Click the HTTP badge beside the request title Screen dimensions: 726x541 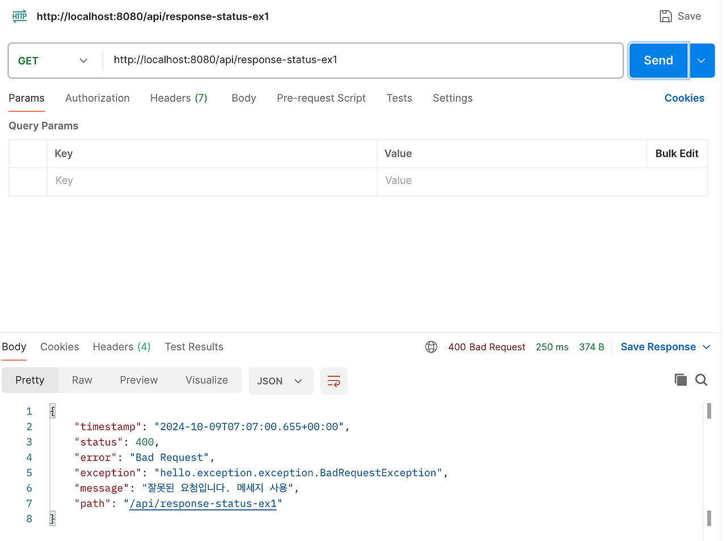point(19,16)
